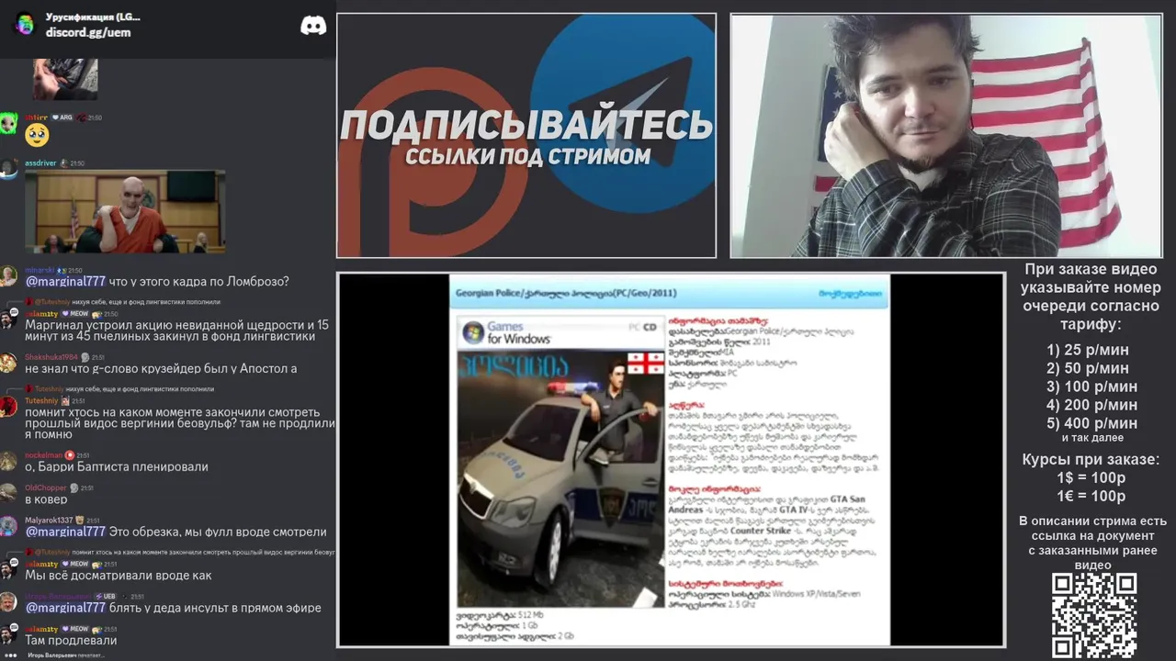Click the Там продлевали message text

click(x=71, y=640)
